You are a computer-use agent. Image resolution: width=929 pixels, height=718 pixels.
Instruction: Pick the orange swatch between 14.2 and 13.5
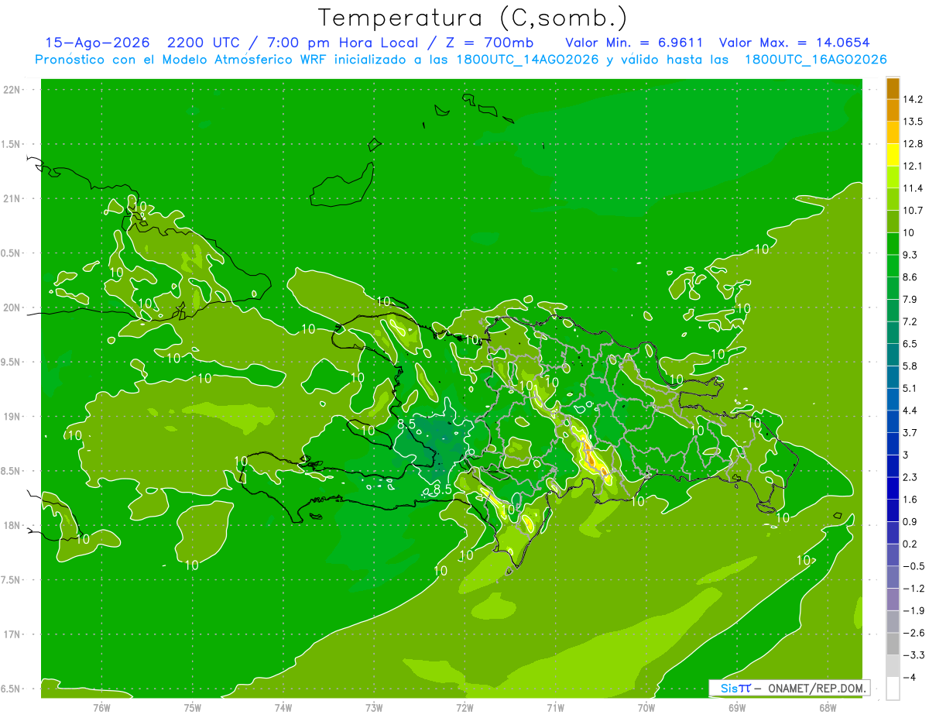(893, 110)
